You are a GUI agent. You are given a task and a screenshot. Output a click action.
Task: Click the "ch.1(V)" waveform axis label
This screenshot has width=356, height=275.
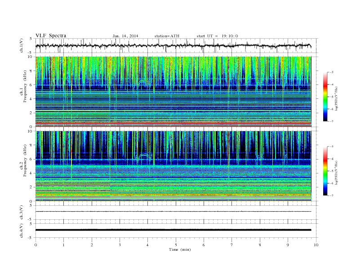22,45
